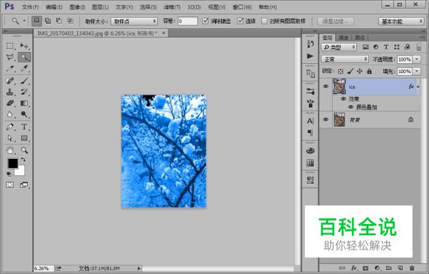The height and width of the screenshot is (274, 429).
Task: Reset to default foreground/background colors
Action: point(9,174)
